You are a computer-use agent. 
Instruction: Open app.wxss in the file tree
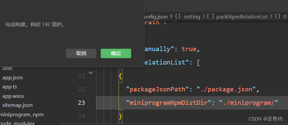[13, 96]
